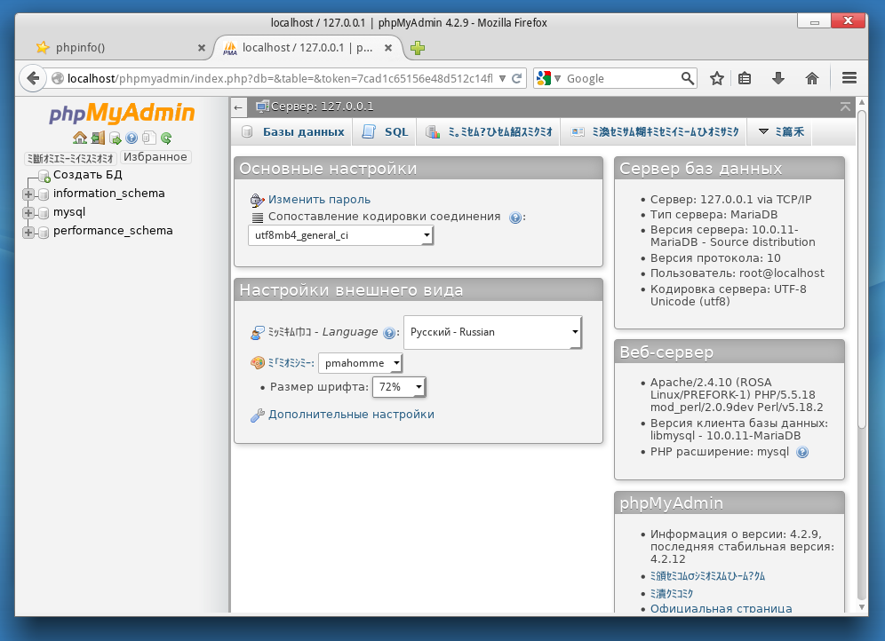
Task: Switch to the Базы данных tab
Action: point(292,132)
